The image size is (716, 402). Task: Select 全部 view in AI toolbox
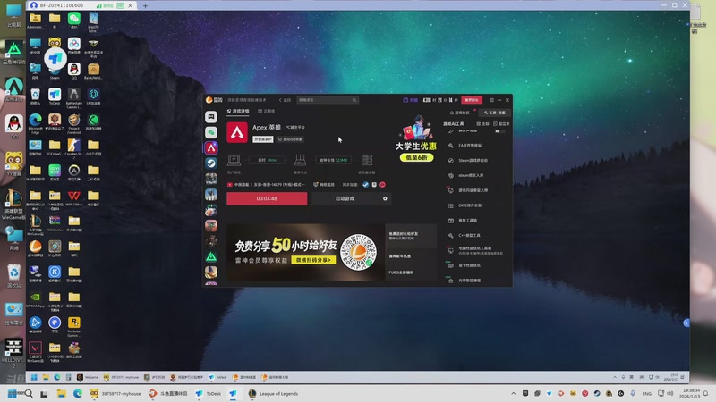(x=482, y=124)
